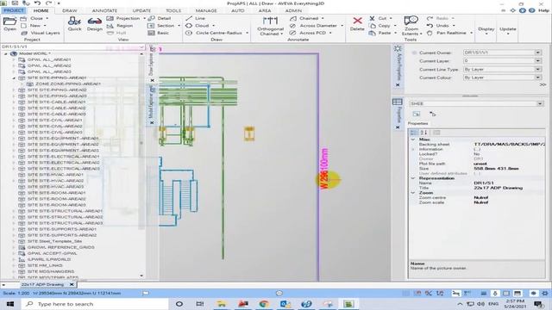Open a project with the Open icon
The height and width of the screenshot is (310, 552).
pyautogui.click(x=9, y=24)
